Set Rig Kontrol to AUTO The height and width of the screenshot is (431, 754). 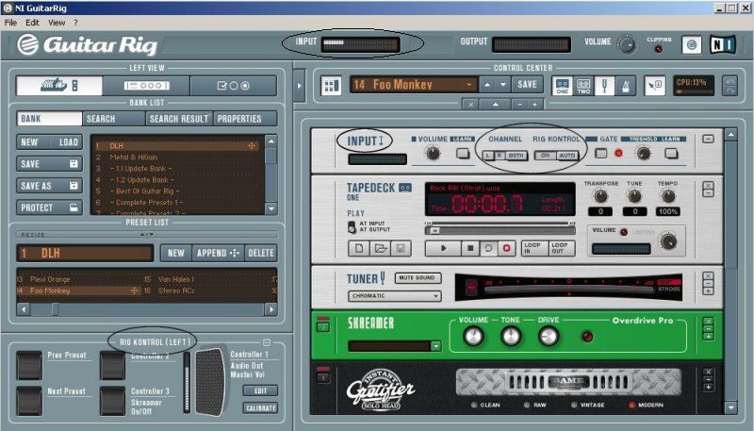[x=567, y=156]
